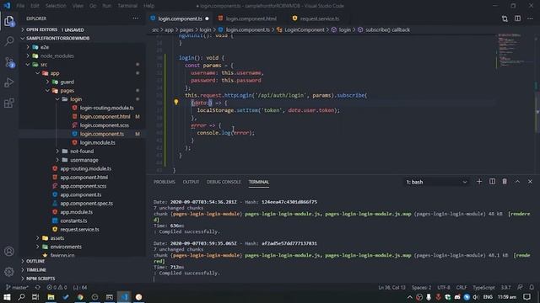Click Spaces: 2 indentation setting
Screen dimensions: 540x303
(x=421, y=287)
